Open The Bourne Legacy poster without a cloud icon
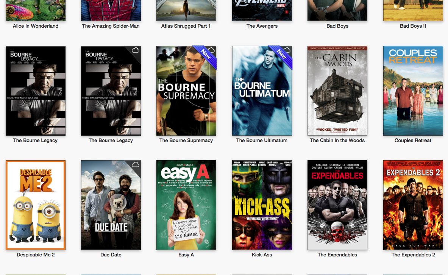This screenshot has height=275, width=448. point(36,91)
